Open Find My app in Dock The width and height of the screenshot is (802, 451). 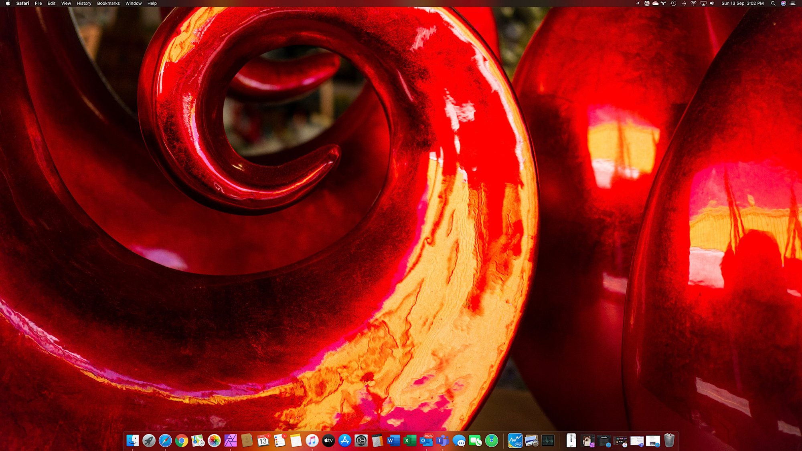(492, 441)
